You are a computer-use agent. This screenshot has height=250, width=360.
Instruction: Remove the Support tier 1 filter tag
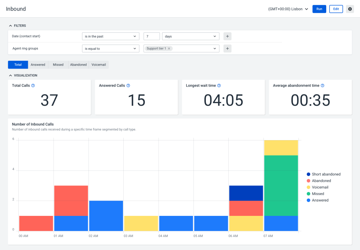pos(169,48)
